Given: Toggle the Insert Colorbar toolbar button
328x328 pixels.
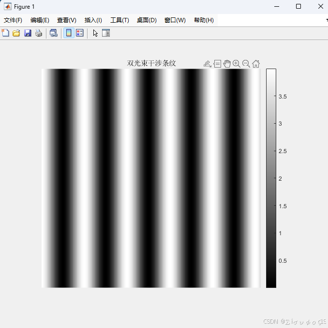Looking at the screenshot, I should 69,33.
